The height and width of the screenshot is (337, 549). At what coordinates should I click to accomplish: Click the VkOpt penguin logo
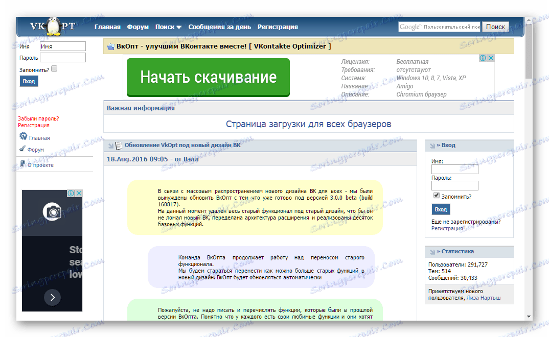pyautogui.click(x=53, y=27)
